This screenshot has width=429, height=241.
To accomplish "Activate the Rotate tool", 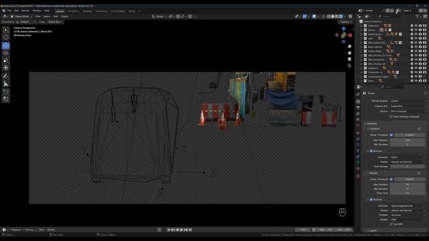I will click(x=6, y=53).
